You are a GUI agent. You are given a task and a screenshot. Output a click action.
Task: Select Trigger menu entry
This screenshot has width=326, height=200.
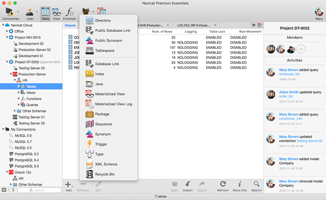click(109, 144)
